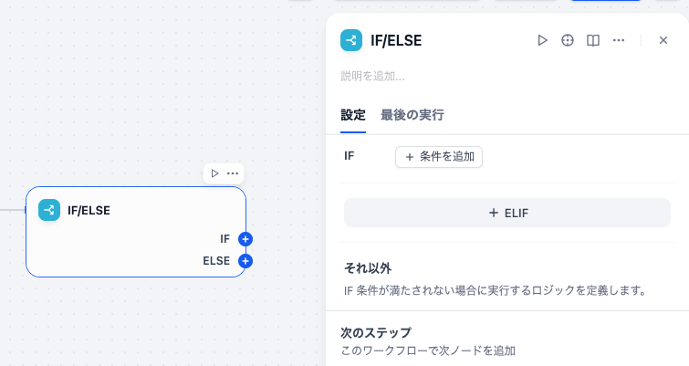
Task: Switch to the 最後の実行 tab
Action: tap(412, 115)
